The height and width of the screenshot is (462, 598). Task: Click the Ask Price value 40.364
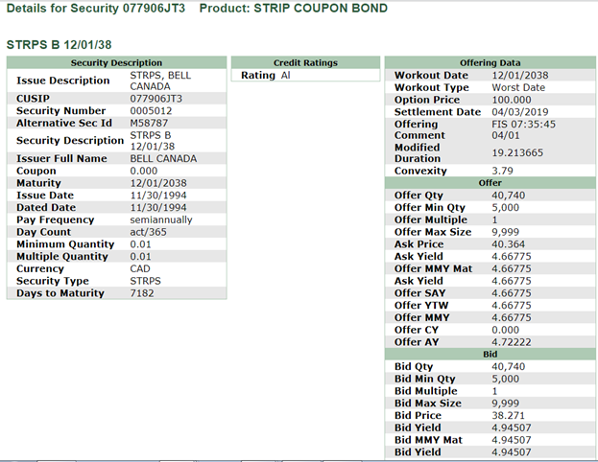tap(508, 244)
